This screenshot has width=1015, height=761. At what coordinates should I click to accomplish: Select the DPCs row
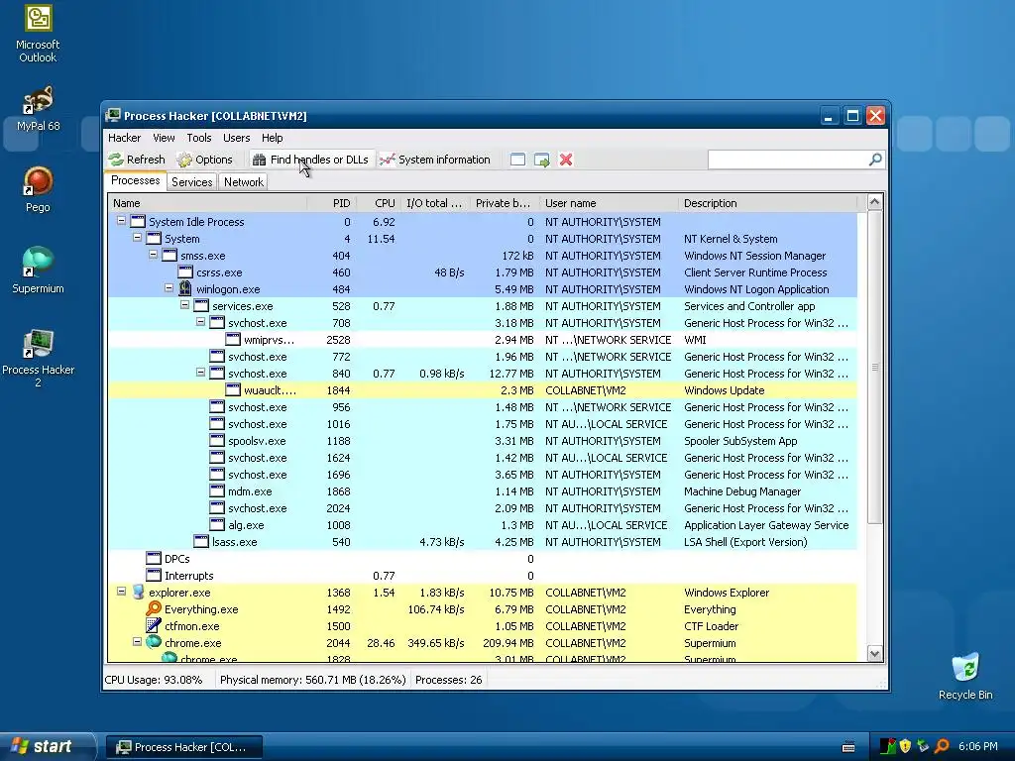click(483, 559)
